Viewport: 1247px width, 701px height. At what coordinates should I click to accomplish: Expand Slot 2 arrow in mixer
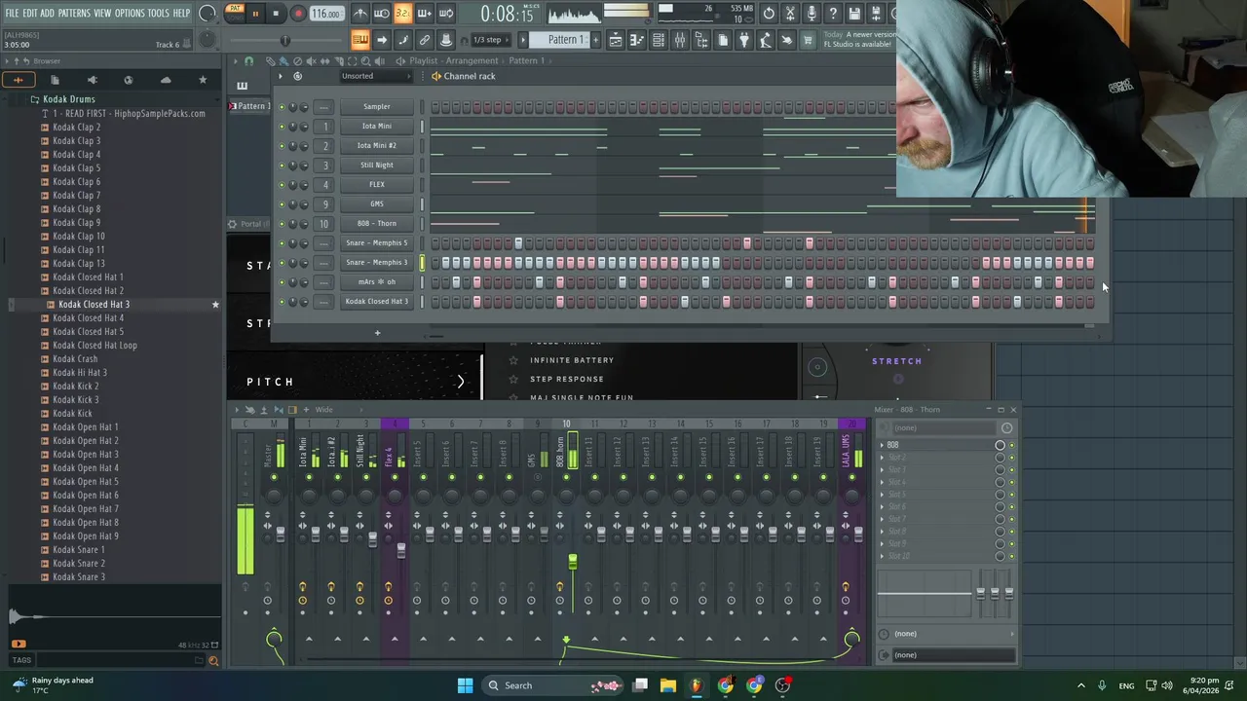pyautogui.click(x=883, y=458)
